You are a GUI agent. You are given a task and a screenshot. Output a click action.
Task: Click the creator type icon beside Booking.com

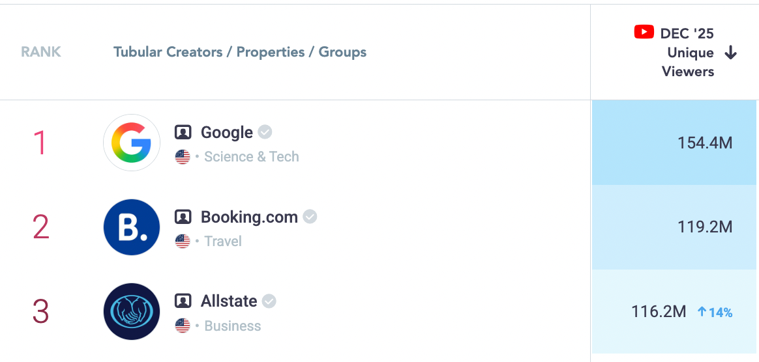[x=183, y=217]
